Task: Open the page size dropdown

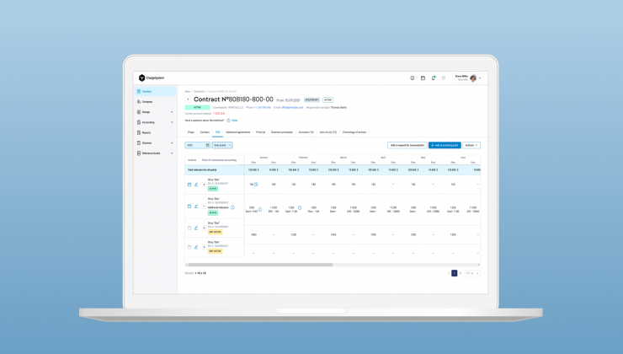Action: tap(472, 273)
